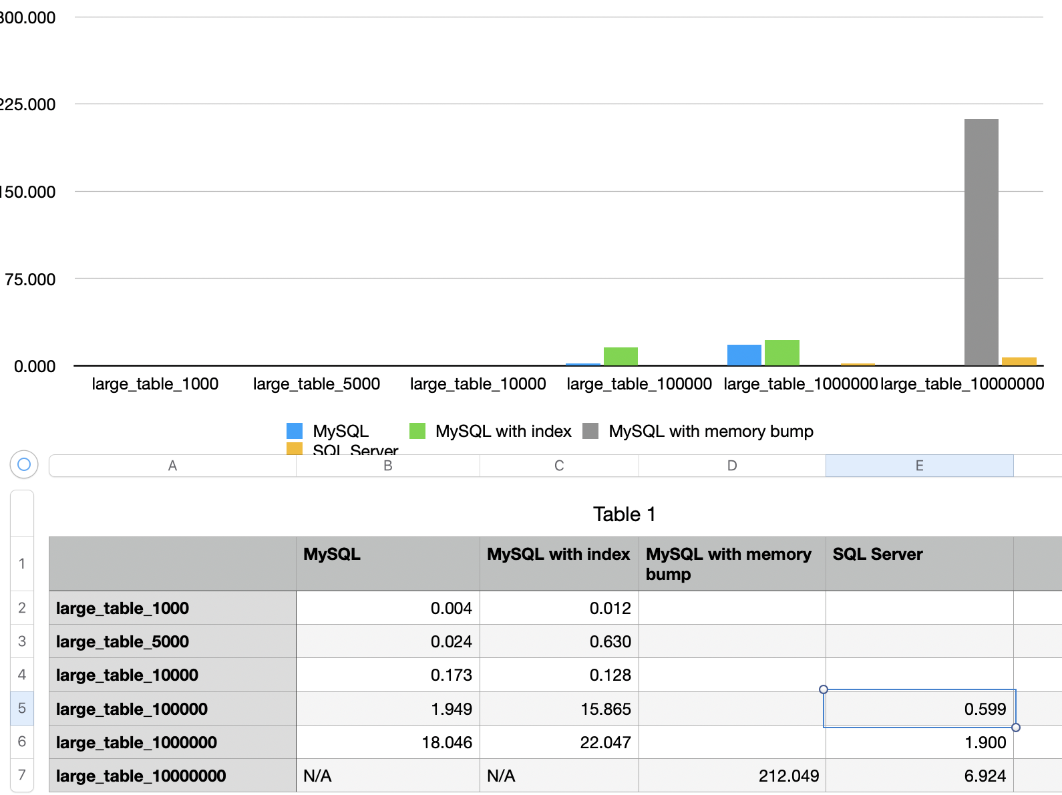Click yellow bar for large_table_10000000
This screenshot has height=795, width=1062.
click(1019, 361)
